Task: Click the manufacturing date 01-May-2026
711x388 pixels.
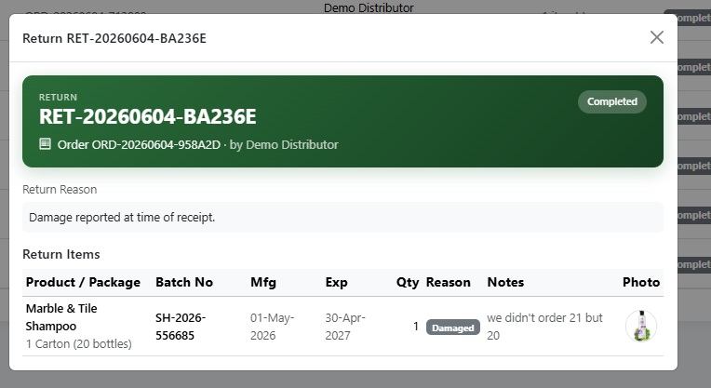Action: [x=272, y=327]
